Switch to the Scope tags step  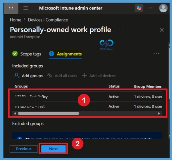click(x=26, y=54)
